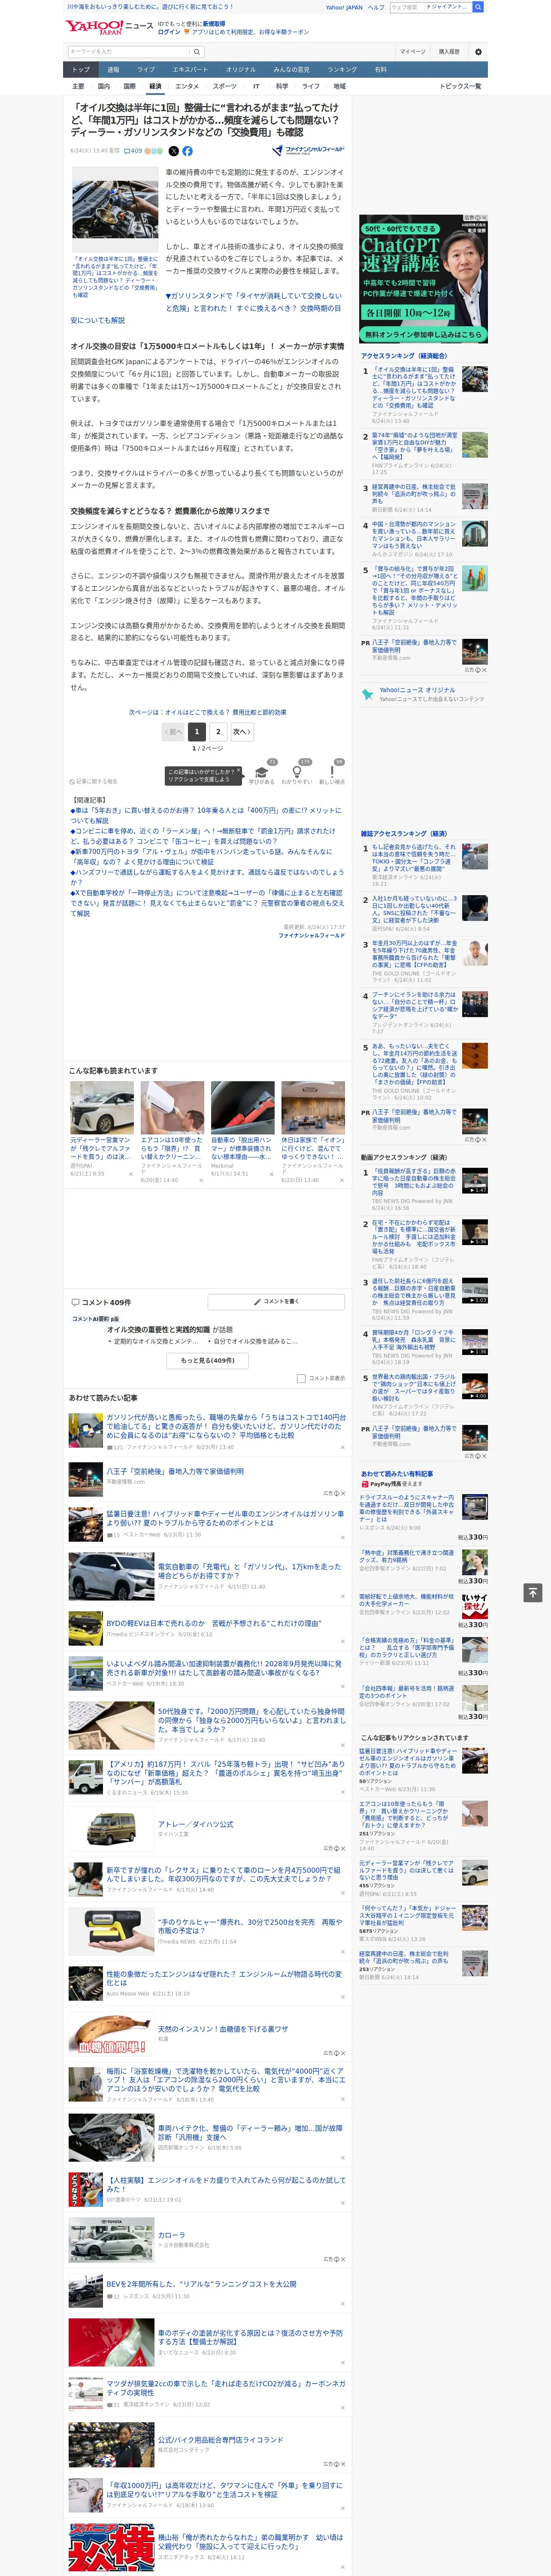Click 記事に関する報告 report icon link

tap(94, 781)
